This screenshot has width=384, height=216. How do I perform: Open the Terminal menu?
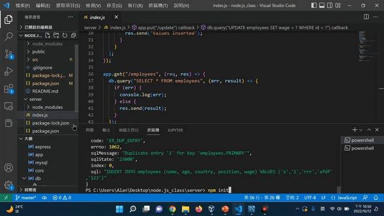click(x=158, y=5)
